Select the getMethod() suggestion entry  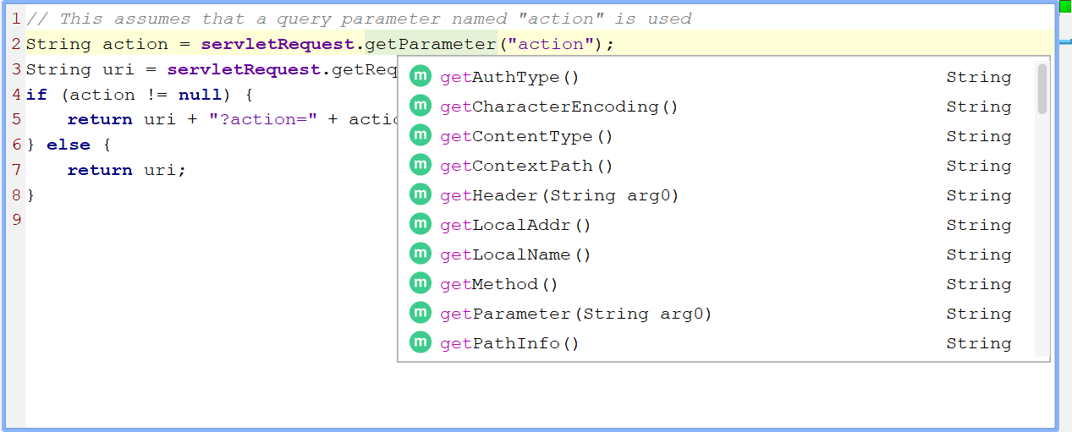coord(499,284)
